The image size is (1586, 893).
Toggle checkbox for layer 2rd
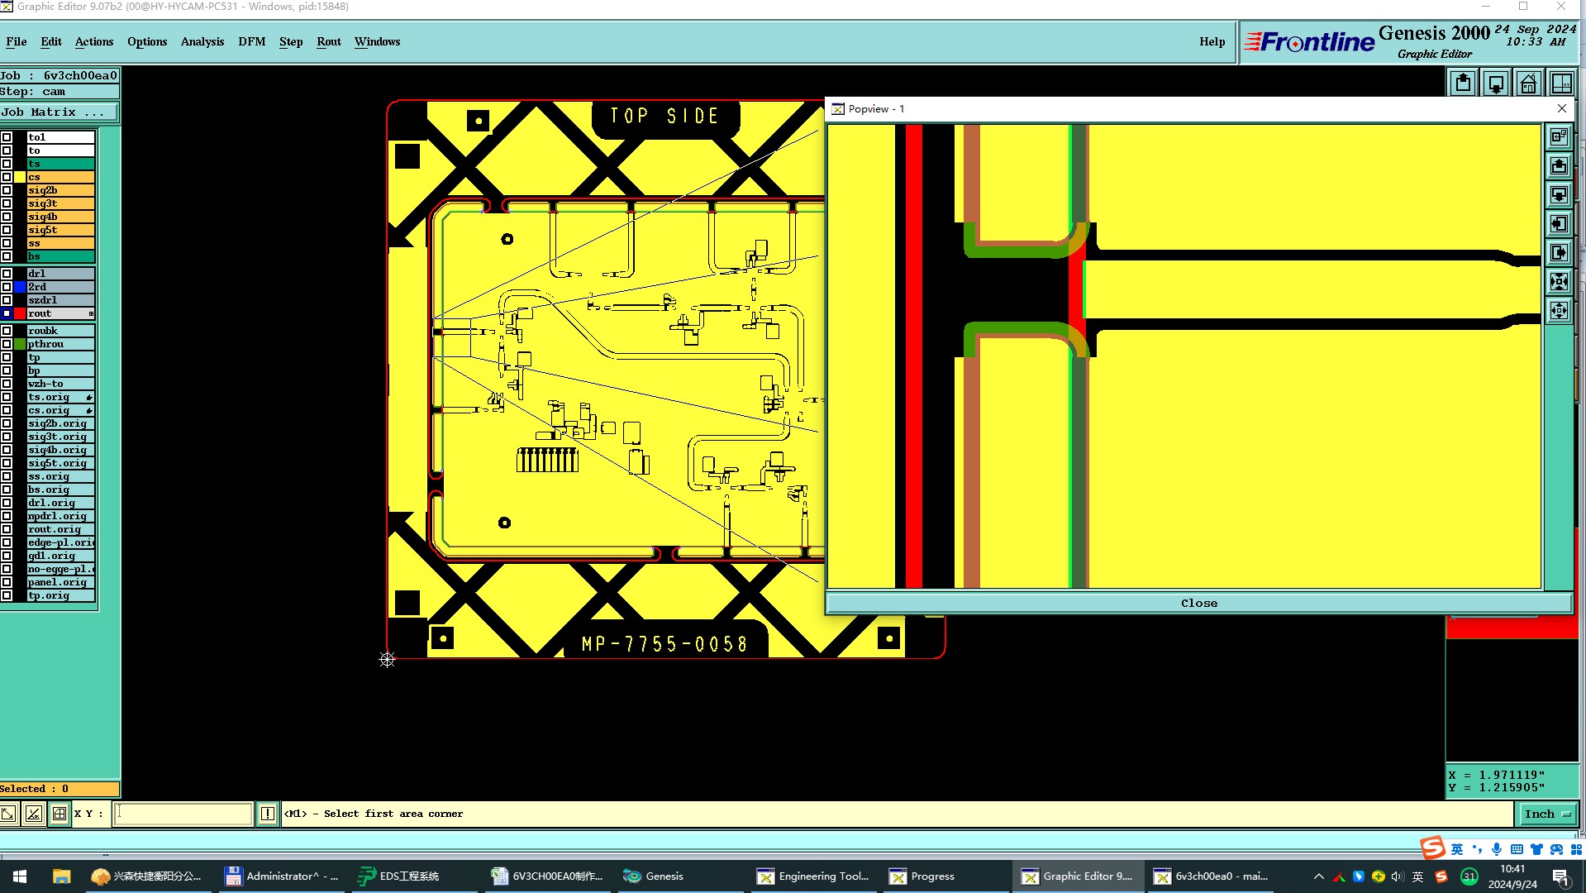point(7,287)
